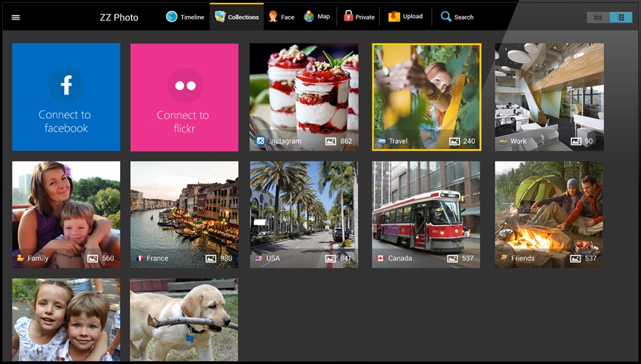The image size is (641, 364).
Task: Open the Map tab
Action: click(316, 17)
